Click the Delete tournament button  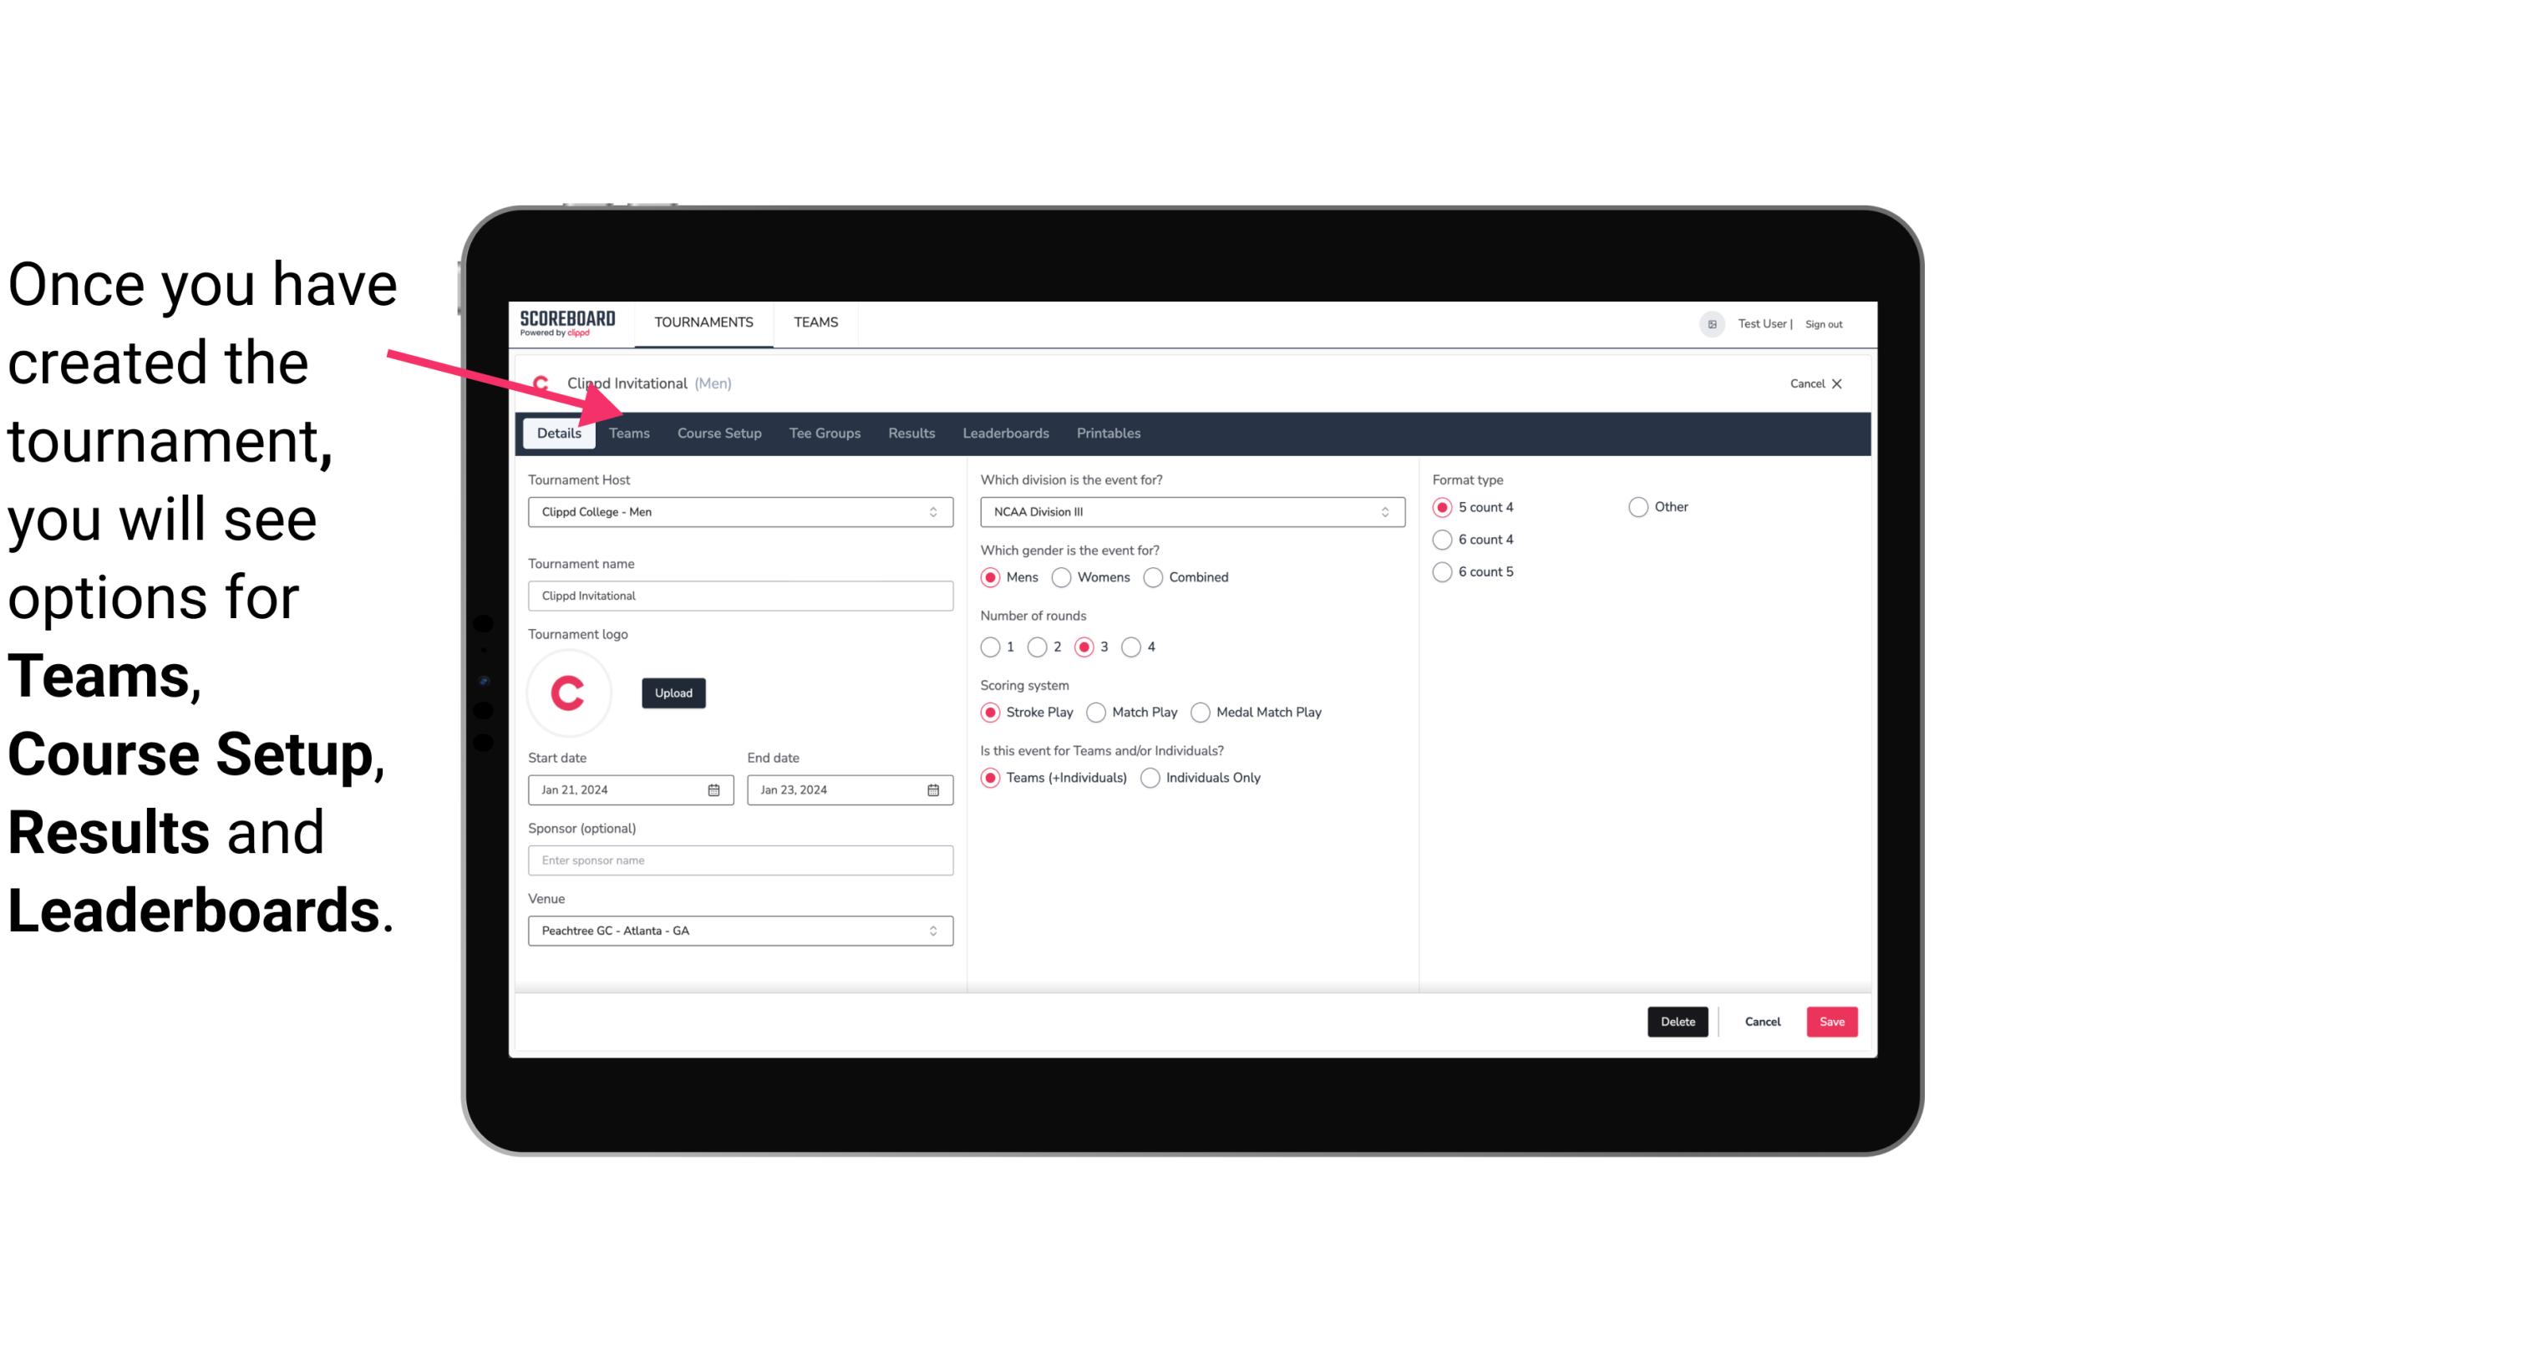[1676, 1020]
